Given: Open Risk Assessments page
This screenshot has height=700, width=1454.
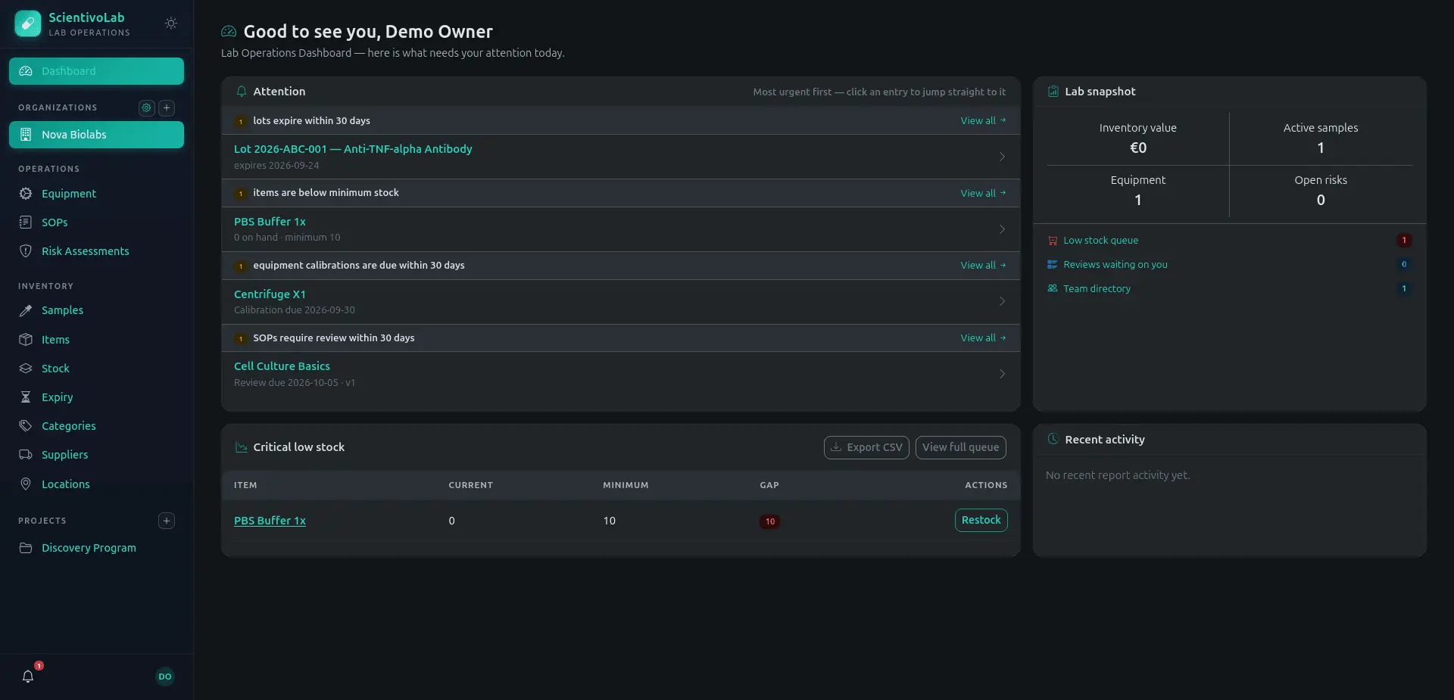Looking at the screenshot, I should (96, 251).
